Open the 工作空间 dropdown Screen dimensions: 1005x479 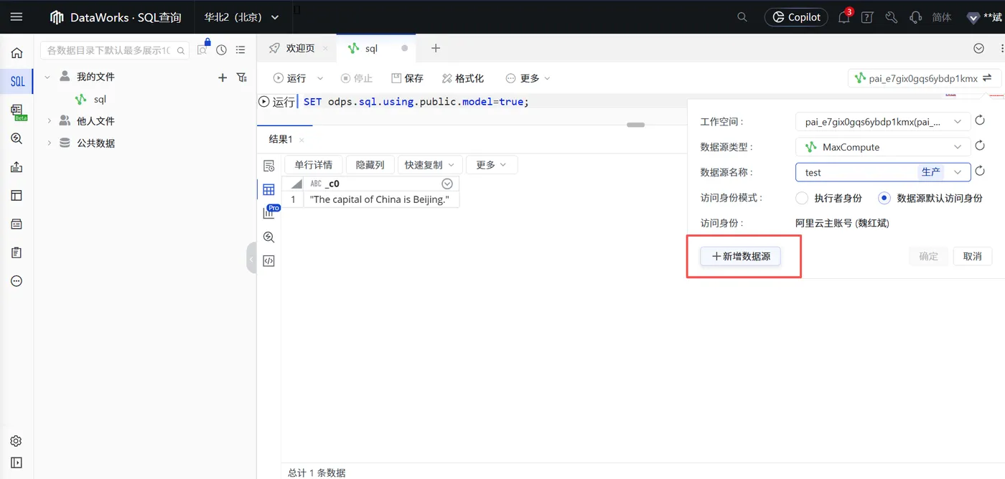click(883, 122)
